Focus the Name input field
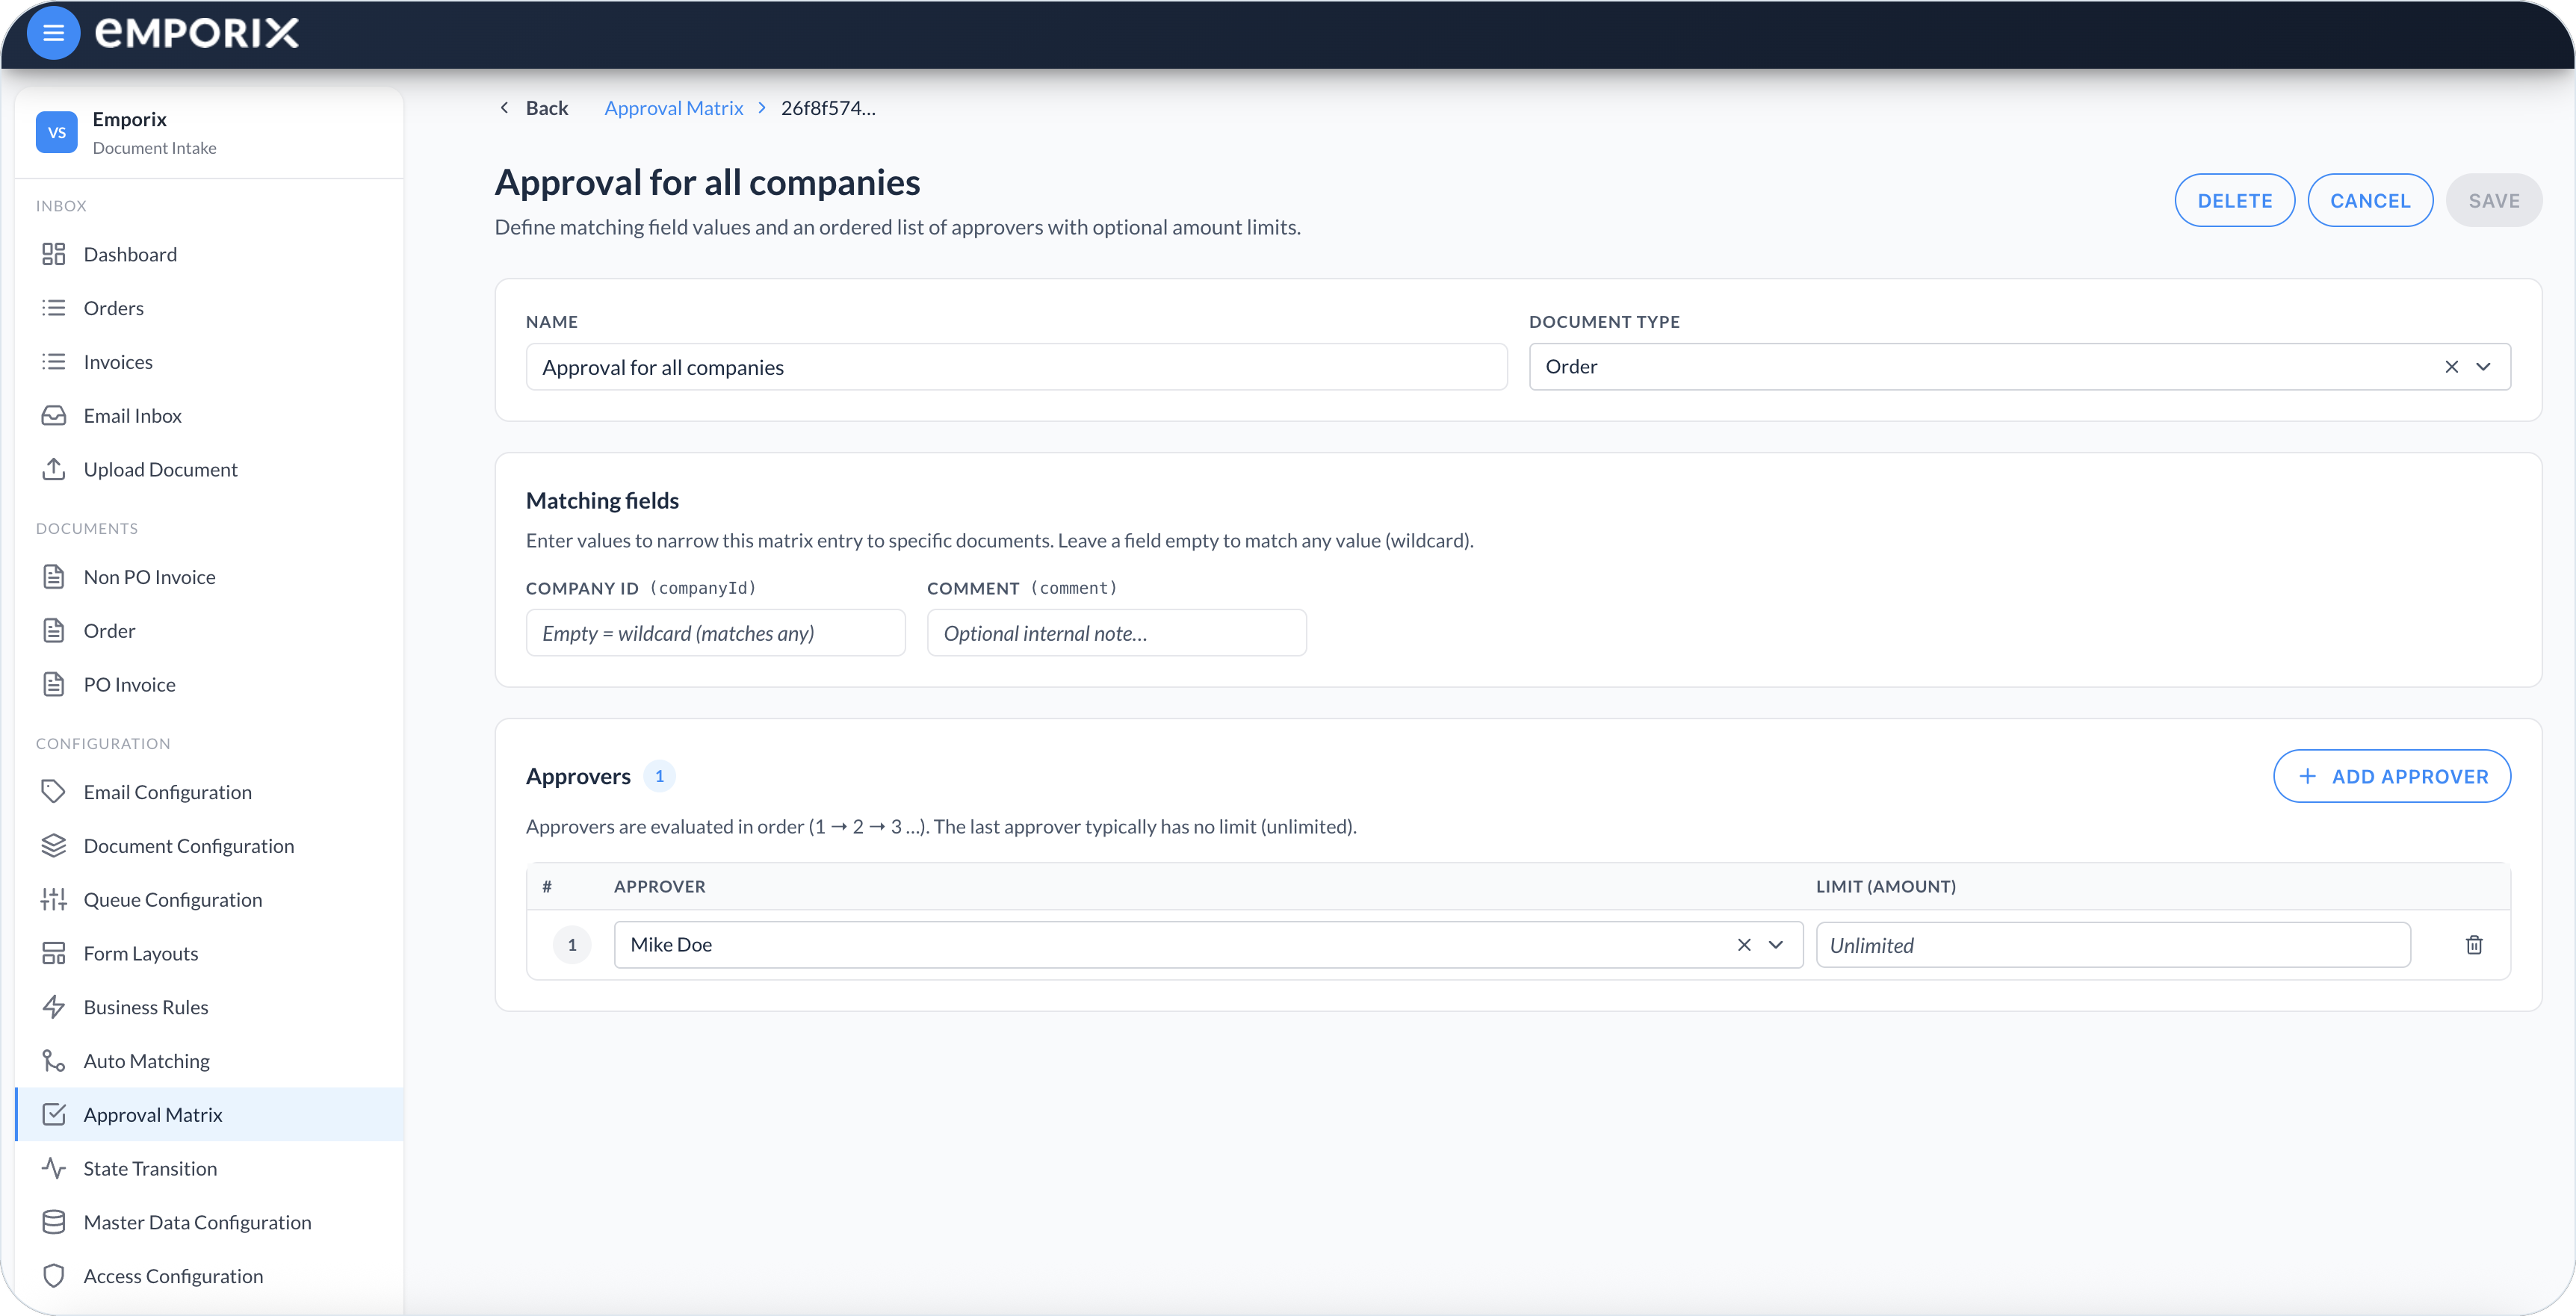This screenshot has height=1316, width=2576. pos(1016,367)
